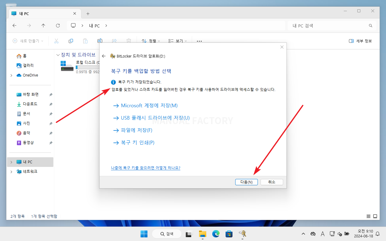Go up one folder level in Explorer
Image resolution: width=386 pixels, height=241 pixels.
coord(43,26)
